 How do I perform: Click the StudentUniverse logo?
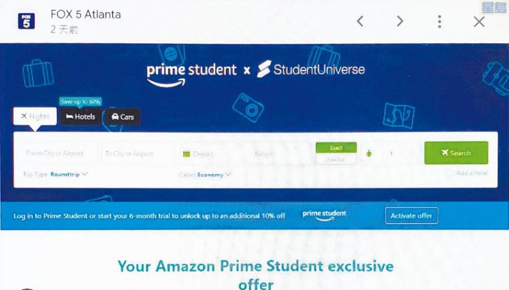[310, 69]
